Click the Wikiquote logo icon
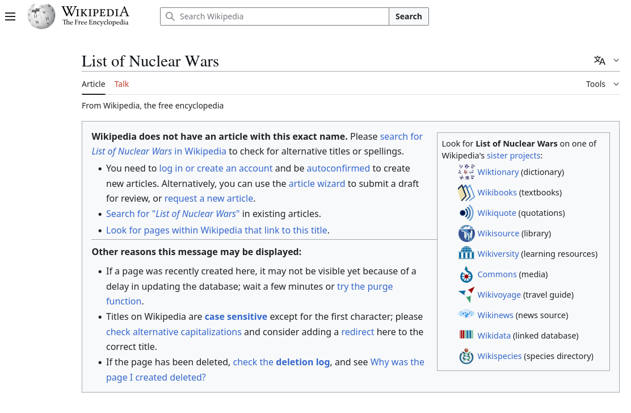The height and width of the screenshot is (413, 631). (466, 213)
